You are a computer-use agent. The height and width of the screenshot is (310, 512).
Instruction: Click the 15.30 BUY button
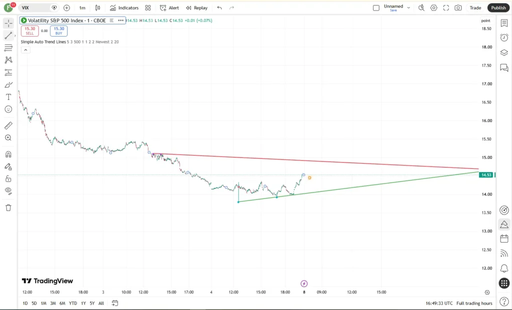tap(59, 30)
